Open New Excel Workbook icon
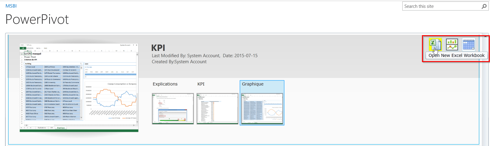The height and width of the screenshot is (146, 490). 435,45
